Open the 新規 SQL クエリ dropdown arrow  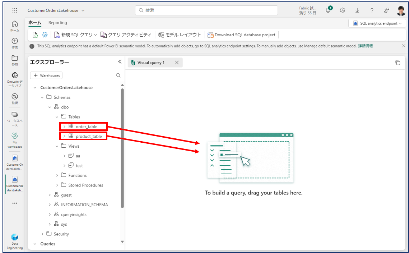[x=96, y=35]
